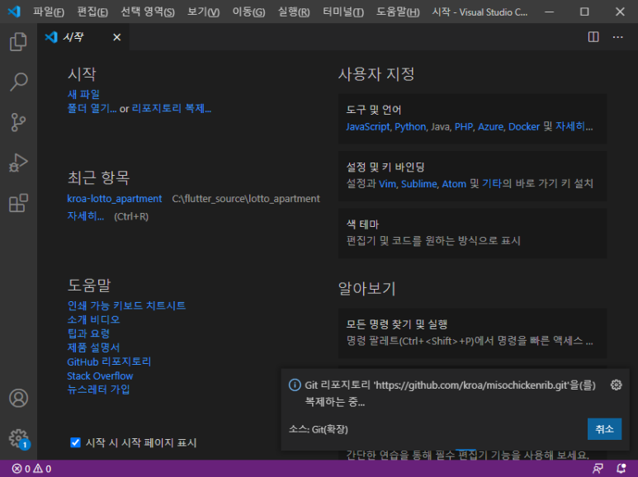The height and width of the screenshot is (477, 638).
Task: Open recent item kroa-lotto_apartment
Action: pos(115,199)
